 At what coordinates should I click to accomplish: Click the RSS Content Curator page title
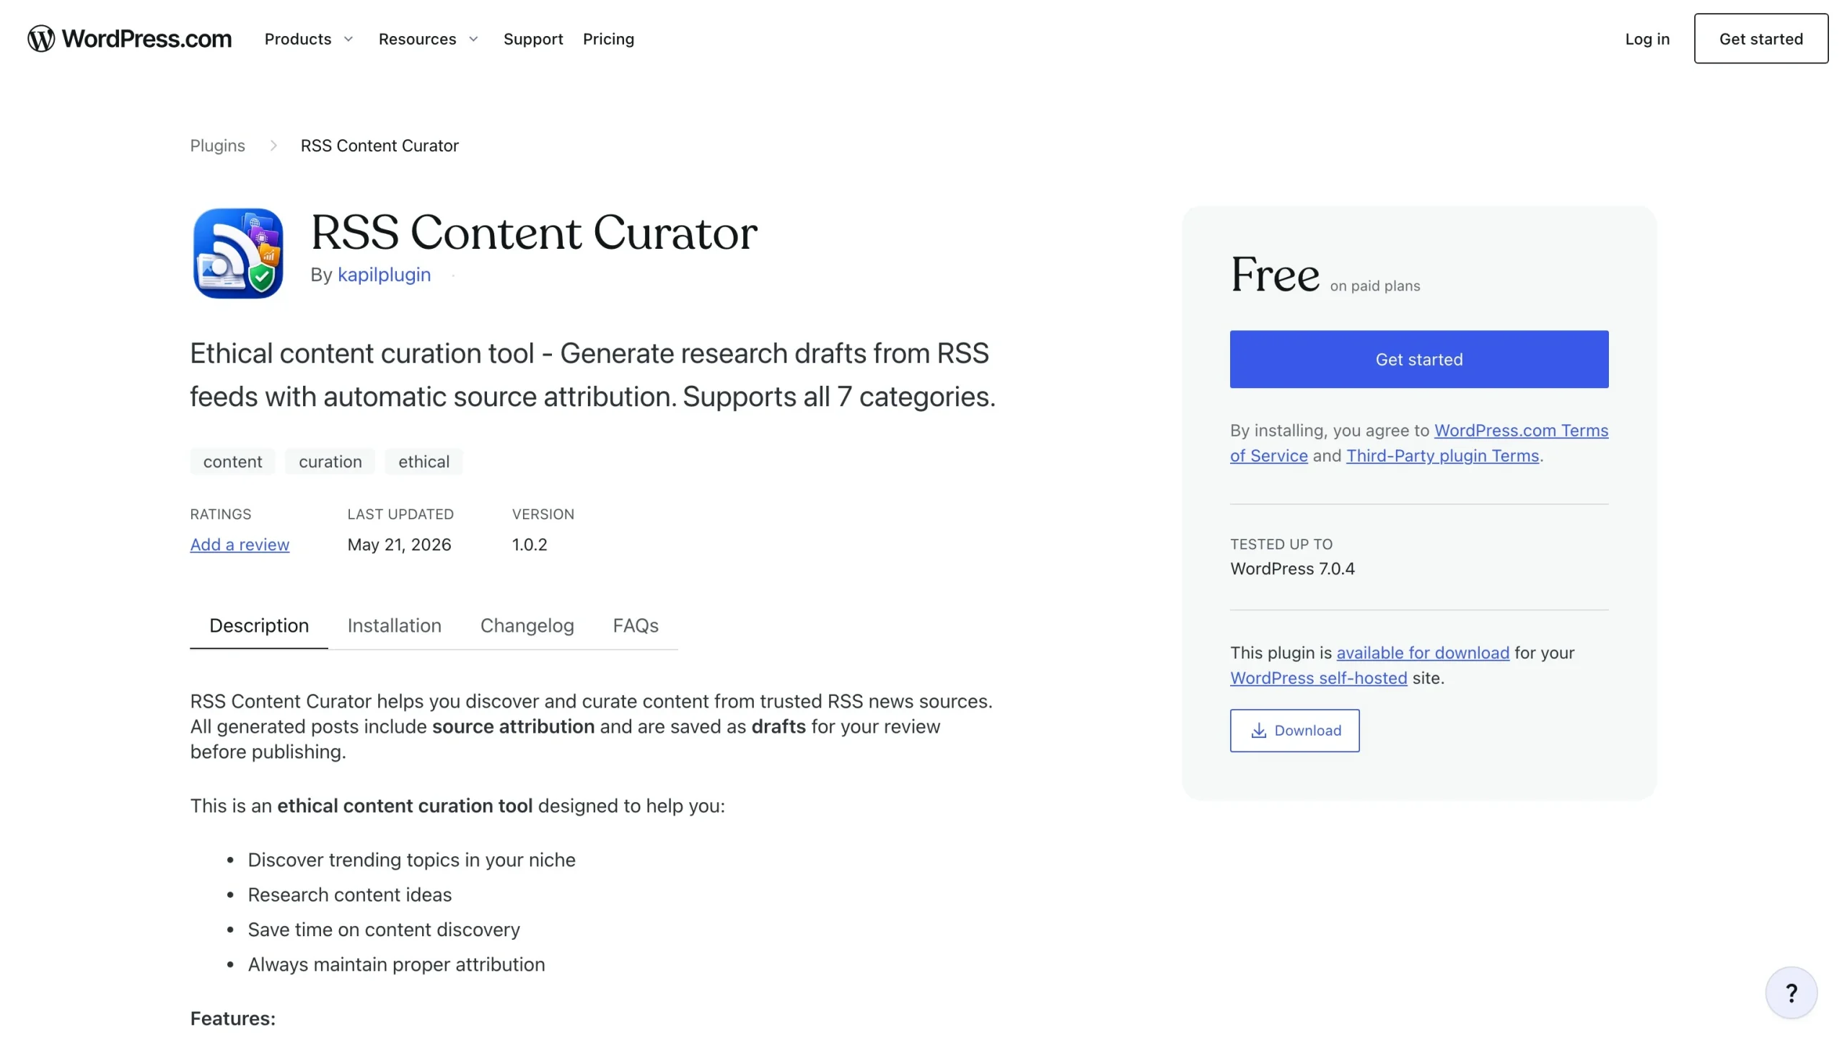click(534, 232)
